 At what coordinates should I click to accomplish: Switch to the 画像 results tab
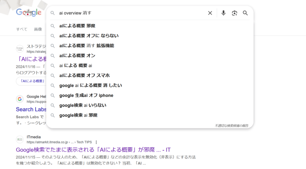click(x=38, y=29)
